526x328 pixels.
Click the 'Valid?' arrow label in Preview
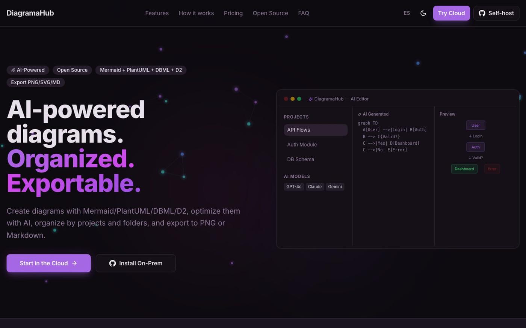pos(476,158)
